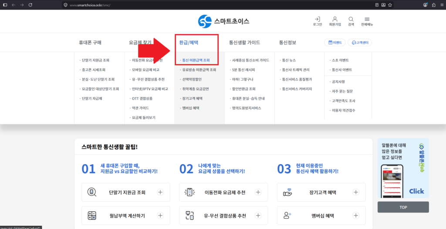Open 취약계층 요금감면 link
The width and height of the screenshot is (446, 229).
click(x=195, y=89)
